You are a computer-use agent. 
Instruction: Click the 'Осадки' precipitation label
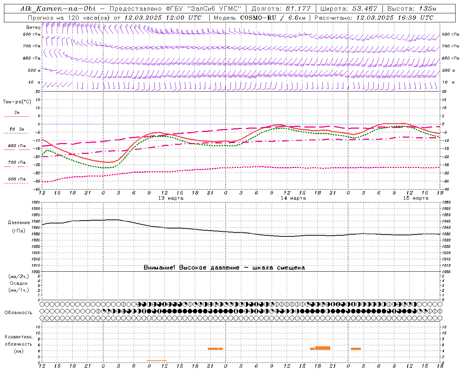click(x=19, y=283)
